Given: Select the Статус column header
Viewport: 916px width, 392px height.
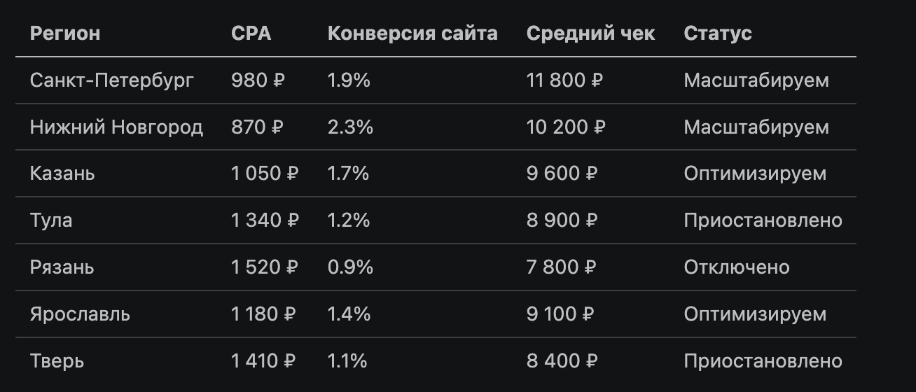Looking at the screenshot, I should click(x=718, y=33).
